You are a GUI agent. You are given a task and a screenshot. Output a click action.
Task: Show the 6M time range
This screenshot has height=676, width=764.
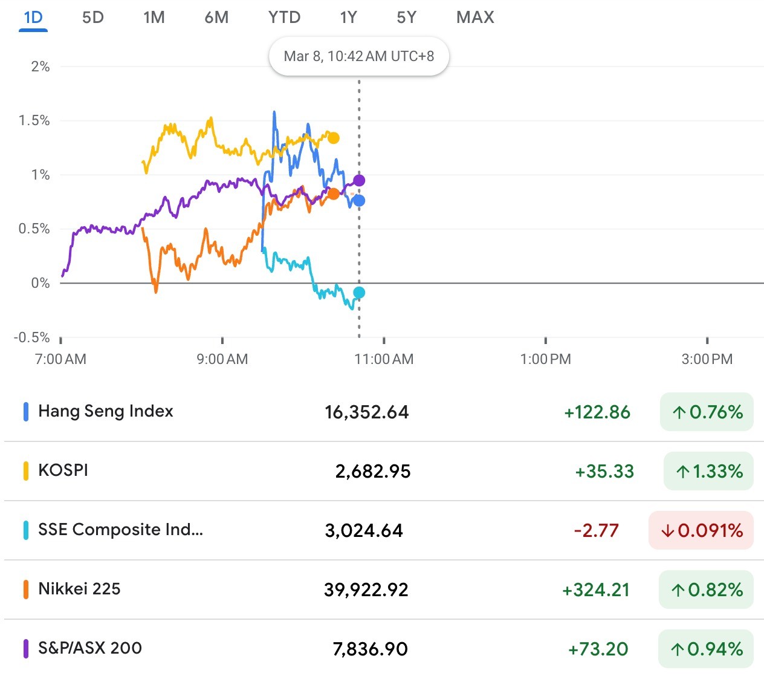[216, 17]
